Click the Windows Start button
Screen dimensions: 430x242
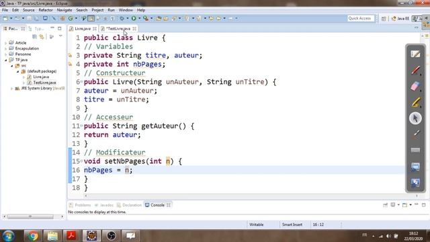click(x=9, y=236)
